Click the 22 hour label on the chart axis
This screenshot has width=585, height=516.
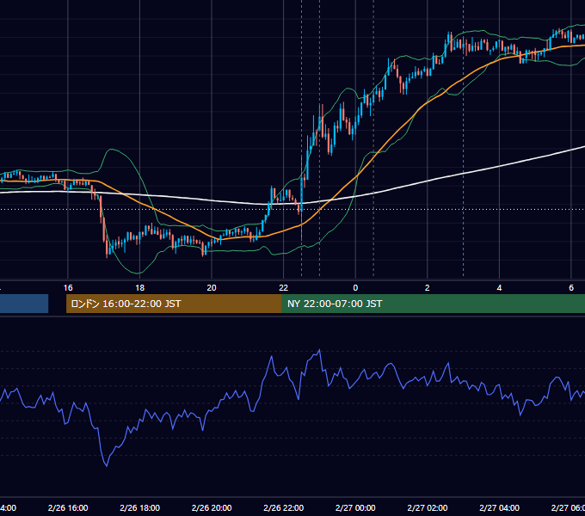point(284,288)
